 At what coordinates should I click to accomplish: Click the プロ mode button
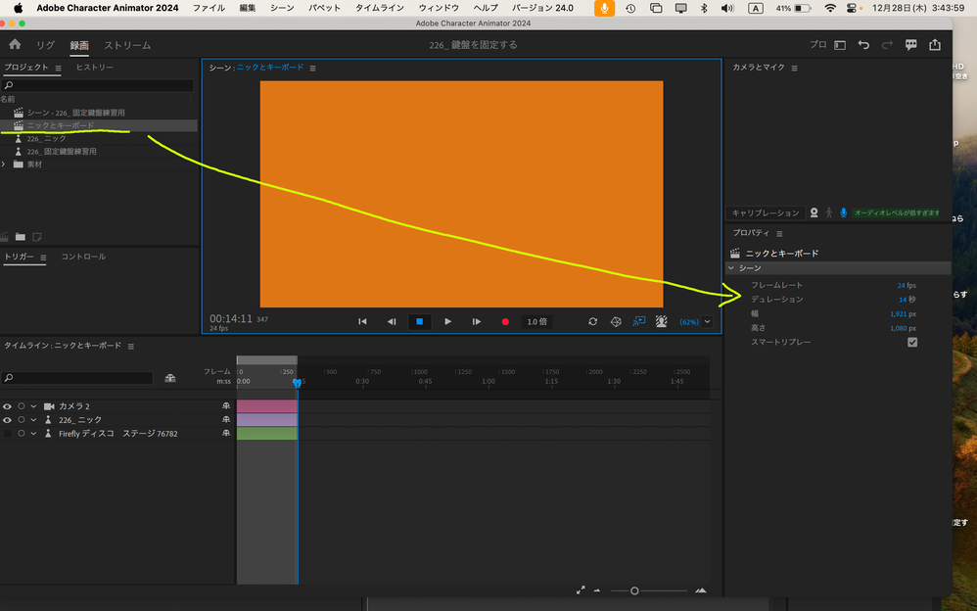click(818, 45)
